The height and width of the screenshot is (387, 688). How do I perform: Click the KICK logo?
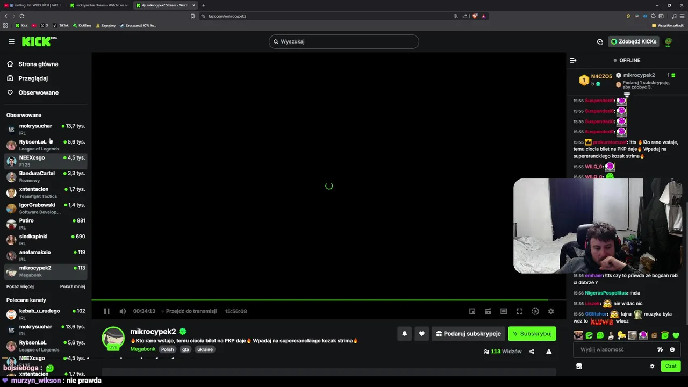click(x=39, y=41)
